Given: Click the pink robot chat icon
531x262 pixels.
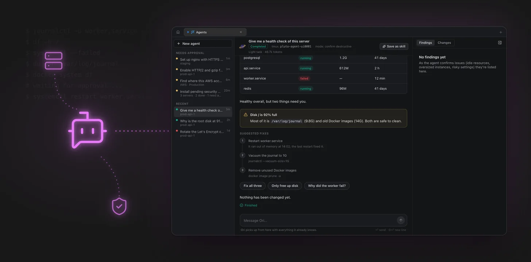Looking at the screenshot, I should click(x=88, y=130).
